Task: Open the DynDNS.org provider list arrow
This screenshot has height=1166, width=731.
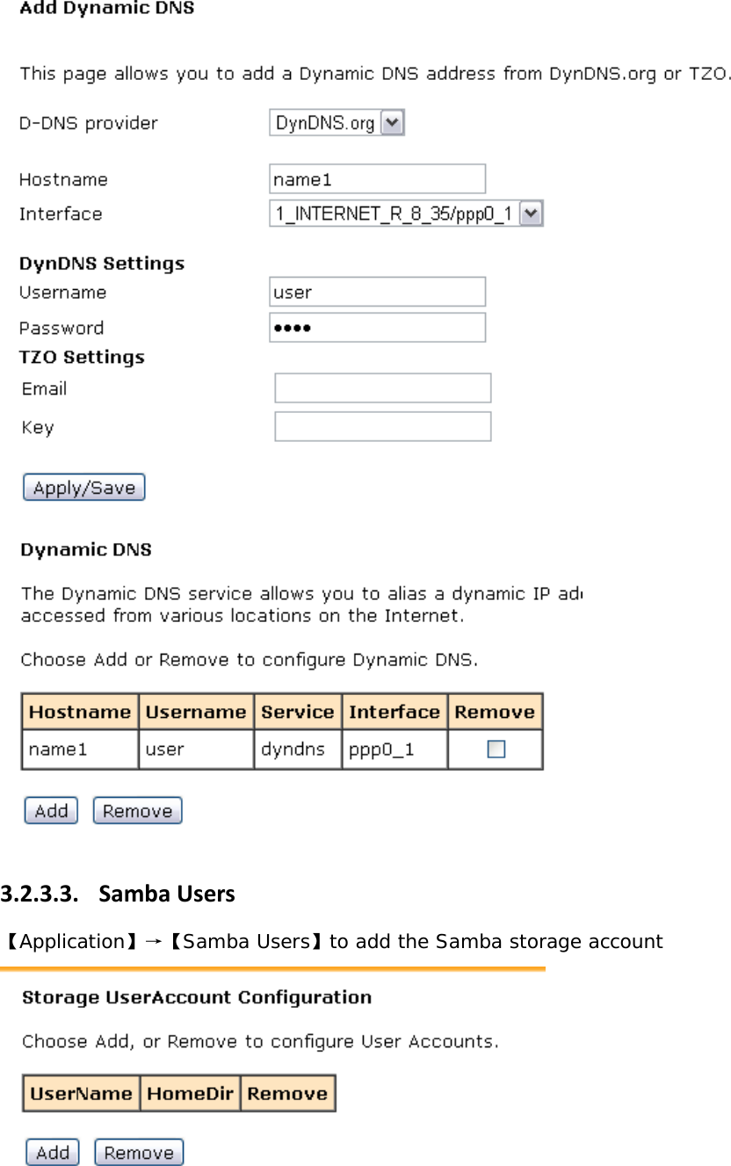Action: [x=393, y=122]
